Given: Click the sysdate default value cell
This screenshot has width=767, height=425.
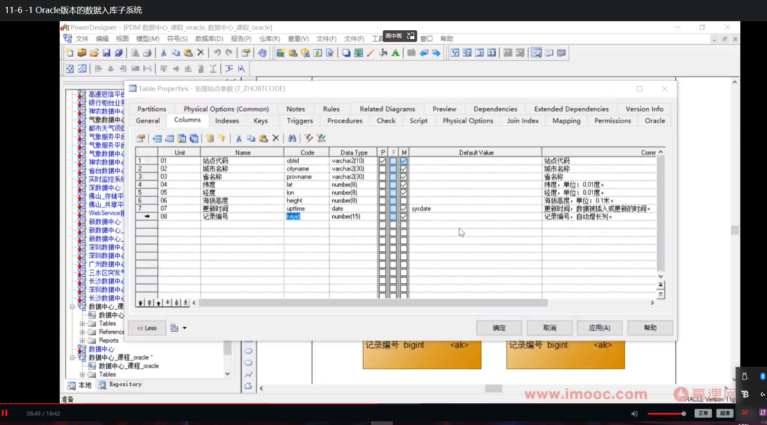Looking at the screenshot, I should (x=475, y=208).
